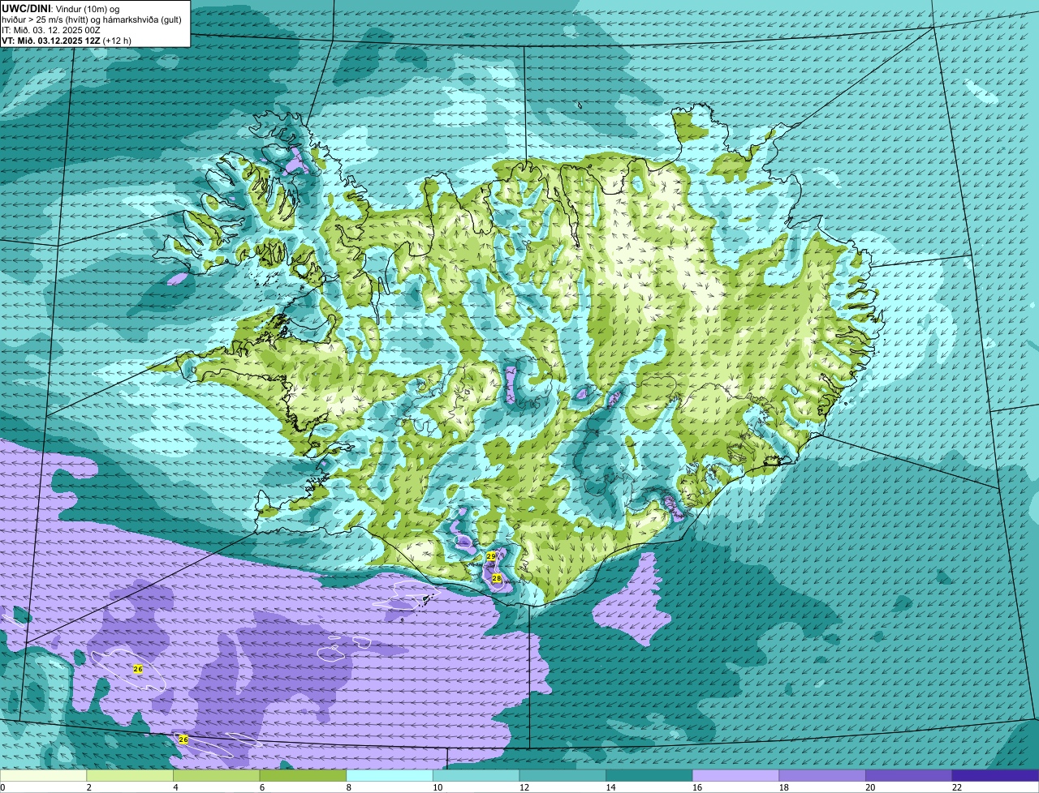Image resolution: width=1039 pixels, height=793 pixels.
Task: Click the scale label 22
Action: (957, 787)
